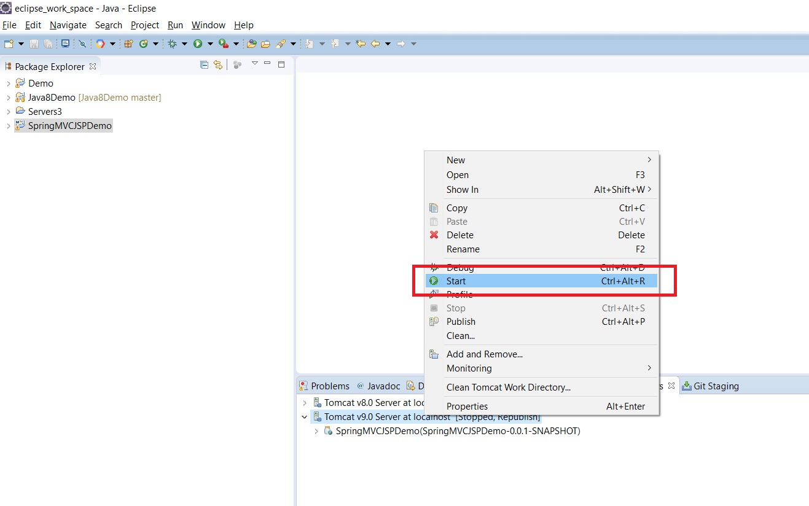Screen dimensions: 809x506
Task: Open the Project menu in menu bar
Action: tap(145, 25)
